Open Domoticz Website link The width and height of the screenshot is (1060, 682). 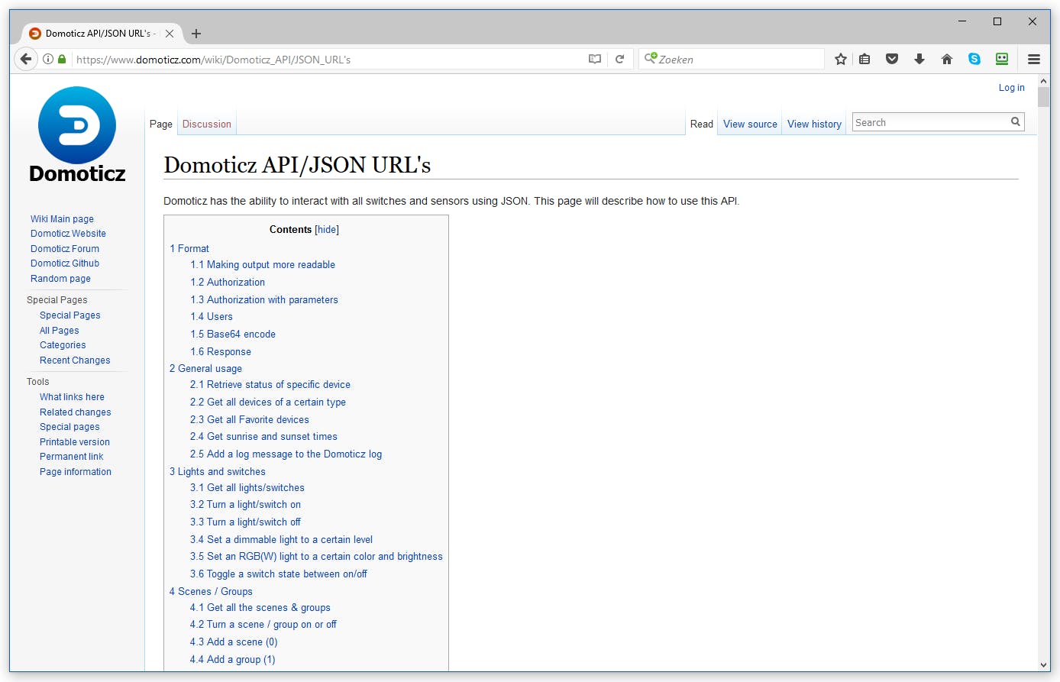coord(68,234)
